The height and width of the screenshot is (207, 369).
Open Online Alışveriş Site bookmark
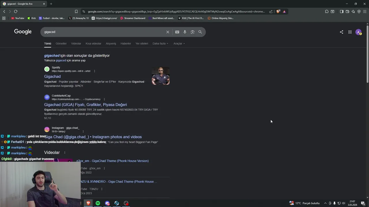tap(221, 18)
